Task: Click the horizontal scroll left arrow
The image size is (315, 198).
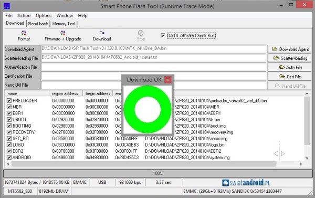Action: (x=8, y=164)
